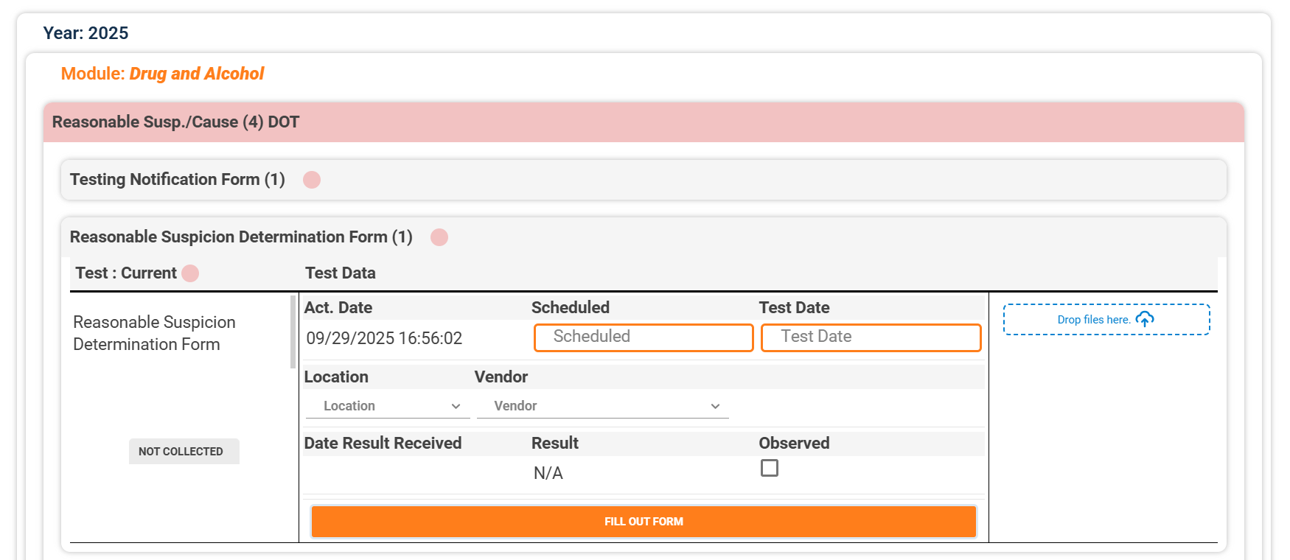Collapse the Reasonable Susp./Cause DOT header
Viewport: 1290px width, 560px height.
[175, 122]
